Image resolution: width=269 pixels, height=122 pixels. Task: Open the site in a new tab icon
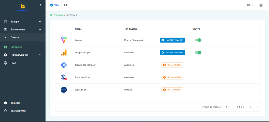[65, 5]
